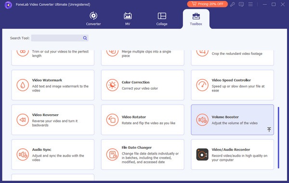Click the File Date Changer title text
289x183 pixels.
137,147
